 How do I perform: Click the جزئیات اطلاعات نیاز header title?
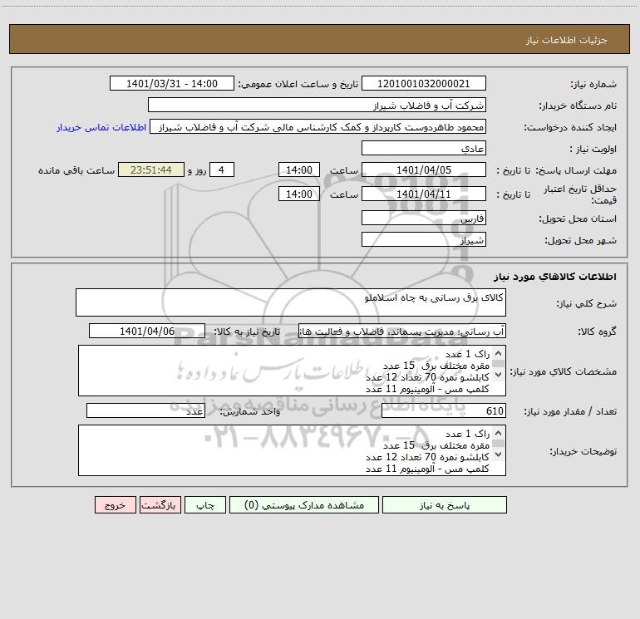[567, 40]
